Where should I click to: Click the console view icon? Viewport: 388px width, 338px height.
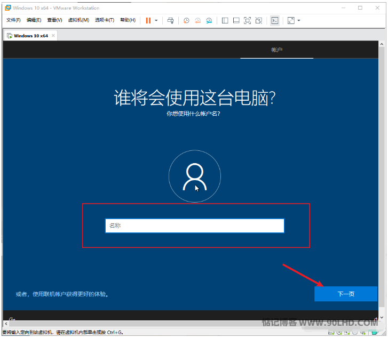tap(274, 20)
